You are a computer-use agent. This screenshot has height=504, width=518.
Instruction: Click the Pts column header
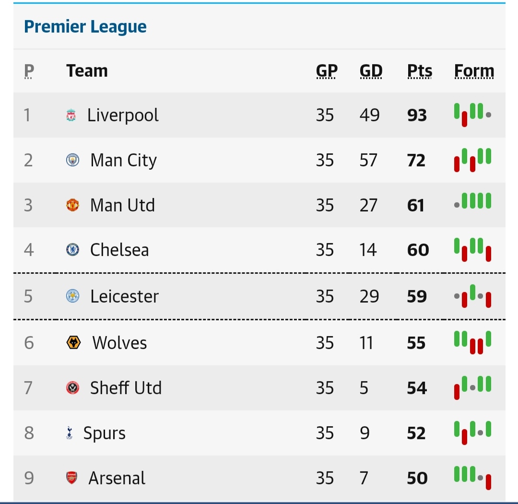[x=420, y=70]
